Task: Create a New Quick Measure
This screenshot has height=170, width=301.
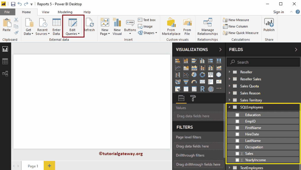Action: (241, 33)
